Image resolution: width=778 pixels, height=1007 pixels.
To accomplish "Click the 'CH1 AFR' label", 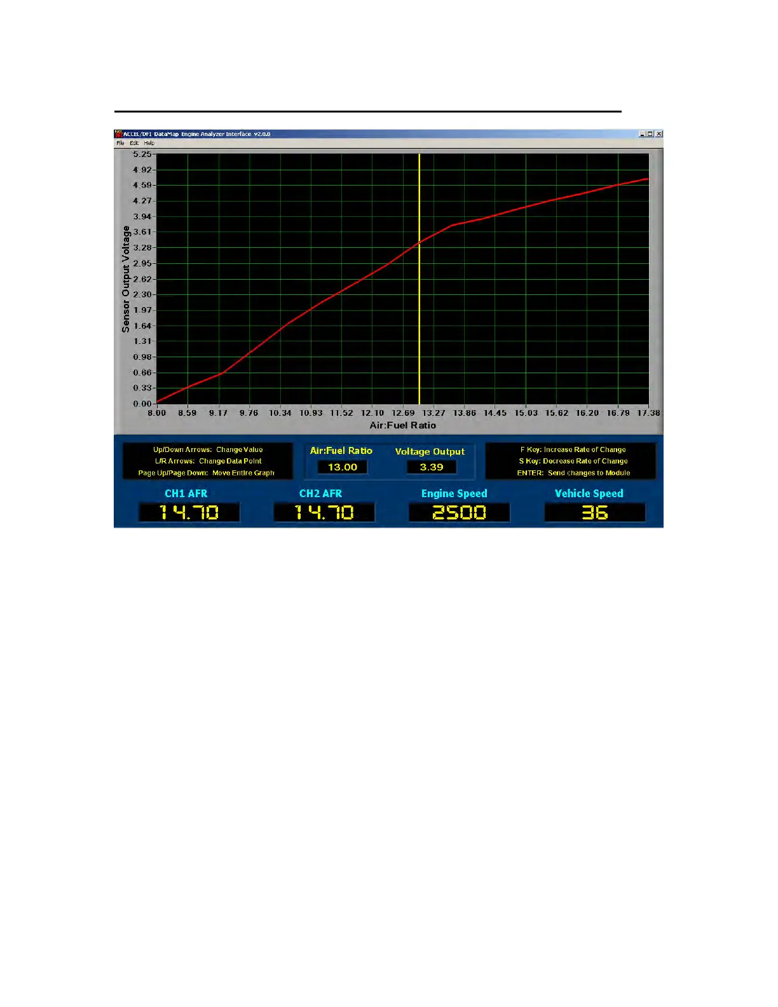I will tap(186, 494).
